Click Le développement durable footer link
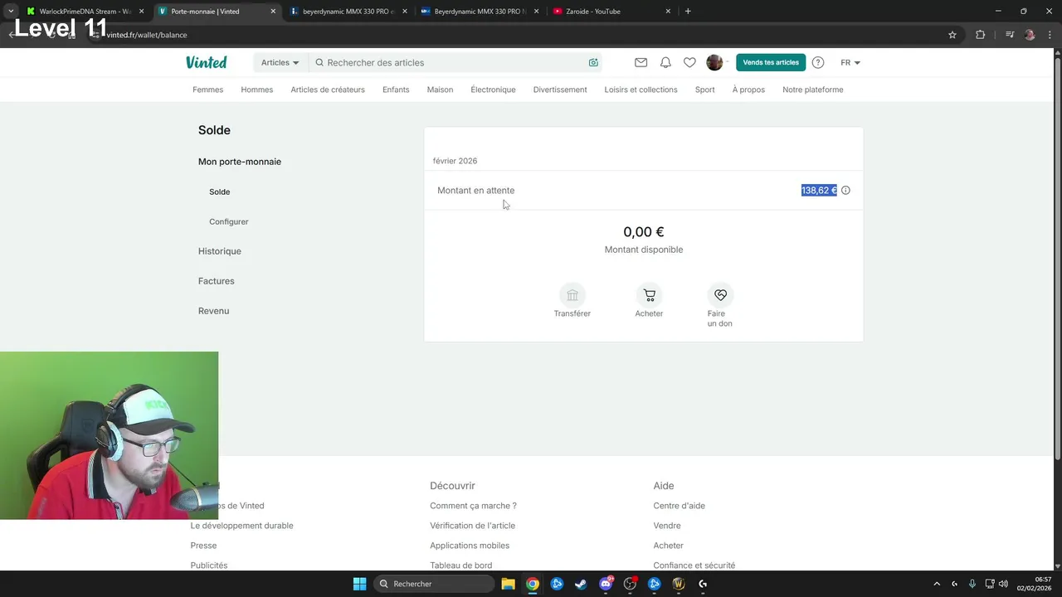Image resolution: width=1062 pixels, height=597 pixels. (241, 526)
